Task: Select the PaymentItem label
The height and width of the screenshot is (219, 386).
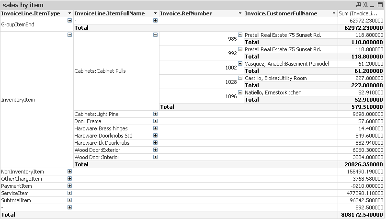Action: pos(16,186)
